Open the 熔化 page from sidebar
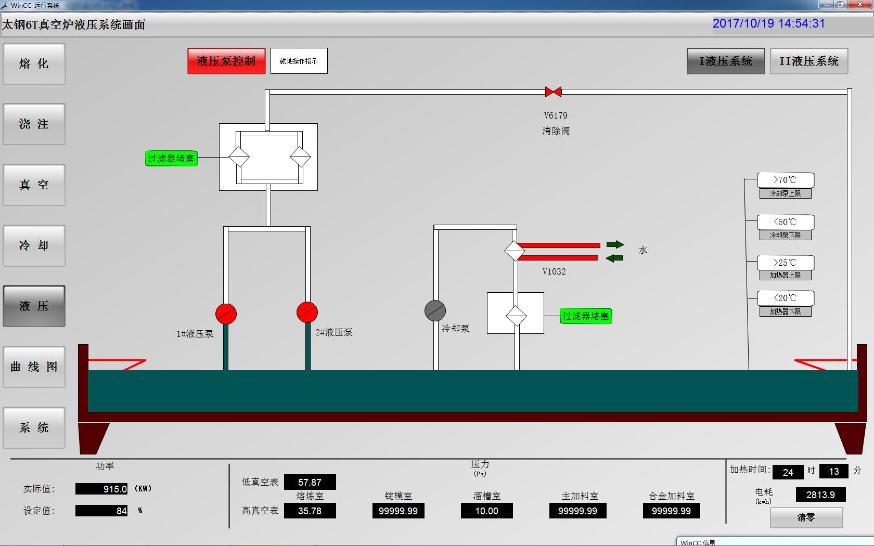Image resolution: width=874 pixels, height=546 pixels. pyautogui.click(x=34, y=64)
